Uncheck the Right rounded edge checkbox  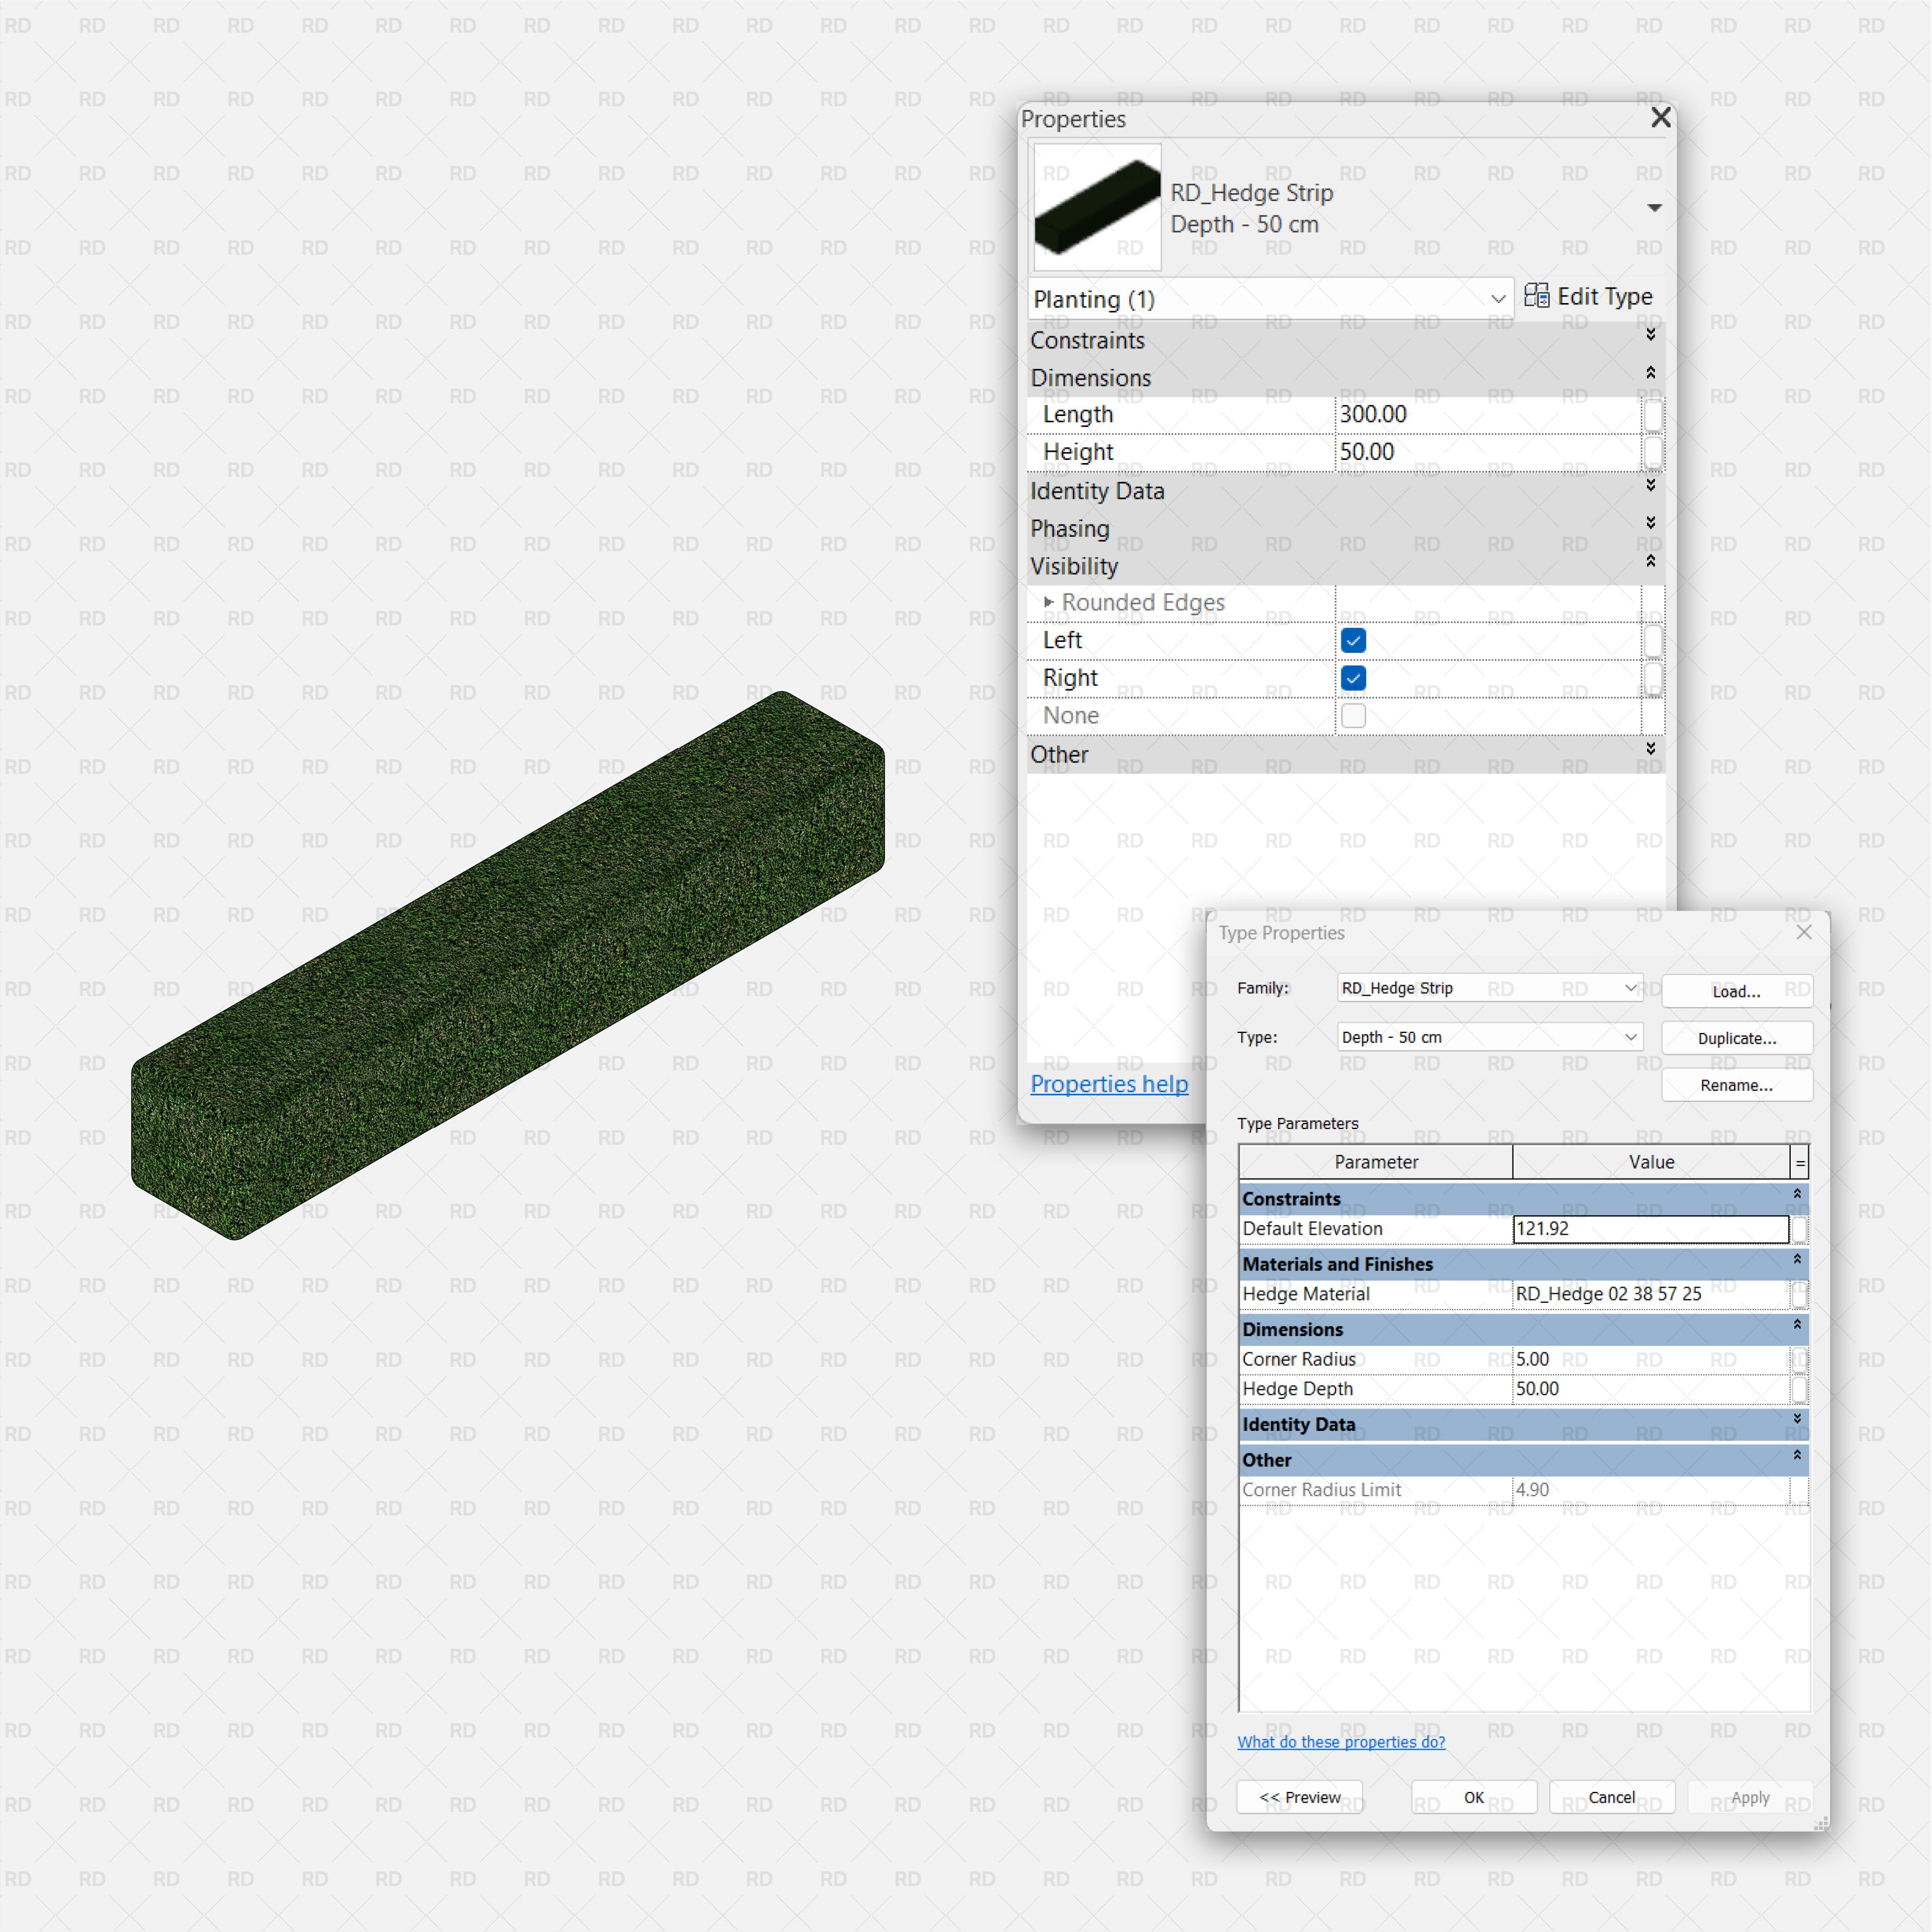pos(1353,679)
